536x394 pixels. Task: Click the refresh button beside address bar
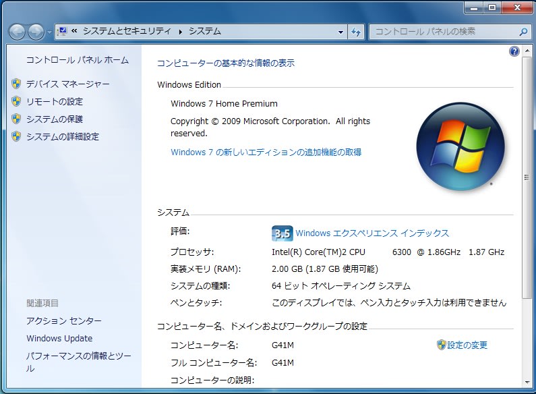tap(356, 32)
